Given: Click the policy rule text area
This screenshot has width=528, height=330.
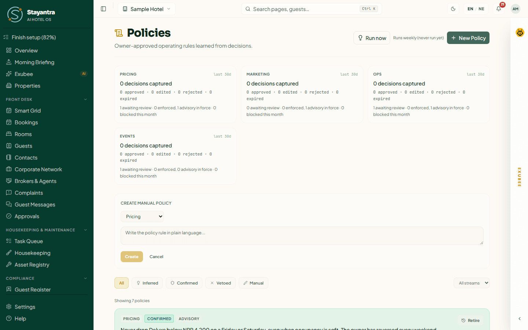Looking at the screenshot, I should coord(302,236).
